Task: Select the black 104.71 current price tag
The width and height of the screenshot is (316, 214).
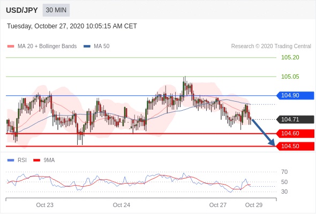Action: [x=295, y=119]
